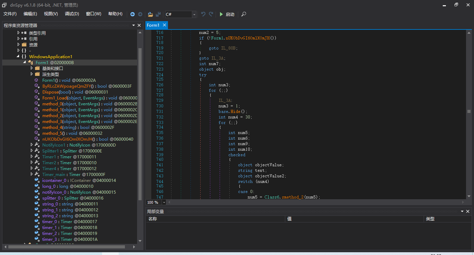Viewport: 474px width, 255px height.
Task: Open the 视图(V) menu
Action: tap(51, 14)
